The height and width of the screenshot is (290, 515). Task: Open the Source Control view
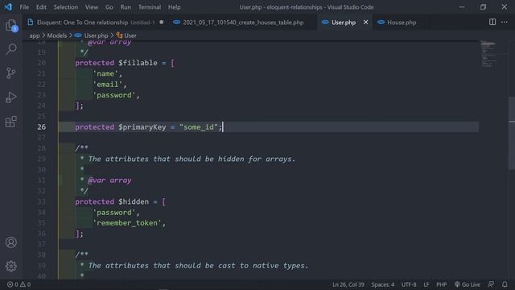tap(11, 72)
